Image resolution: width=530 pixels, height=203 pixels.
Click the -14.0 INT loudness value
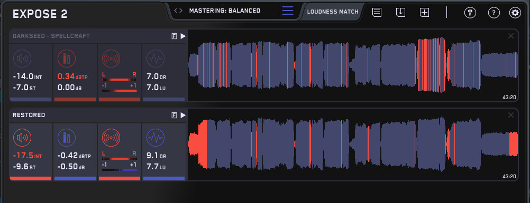tap(28, 77)
